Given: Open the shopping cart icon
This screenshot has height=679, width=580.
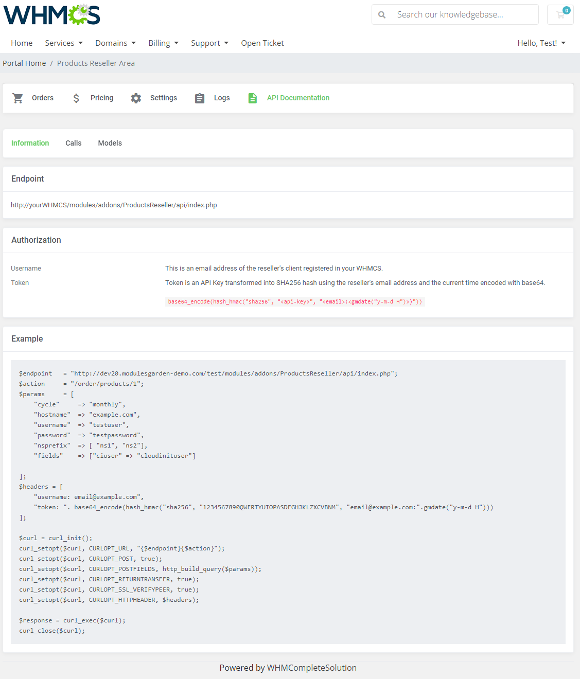Looking at the screenshot, I should tap(560, 14).
